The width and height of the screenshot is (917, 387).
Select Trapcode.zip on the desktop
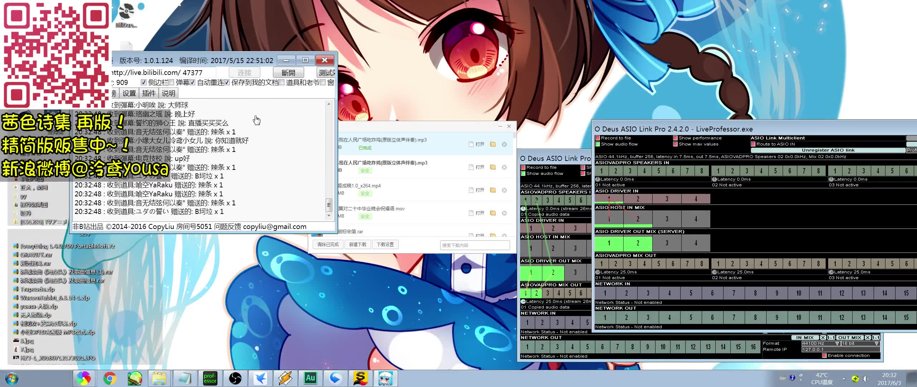point(37,289)
